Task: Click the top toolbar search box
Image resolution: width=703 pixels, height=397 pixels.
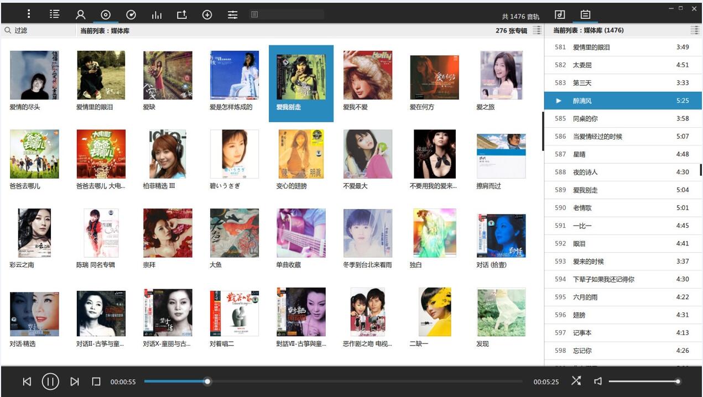Action: coord(287,14)
